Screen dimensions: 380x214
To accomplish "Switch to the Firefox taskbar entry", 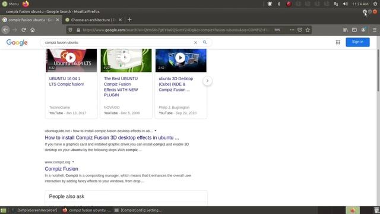I will click(x=87, y=210).
